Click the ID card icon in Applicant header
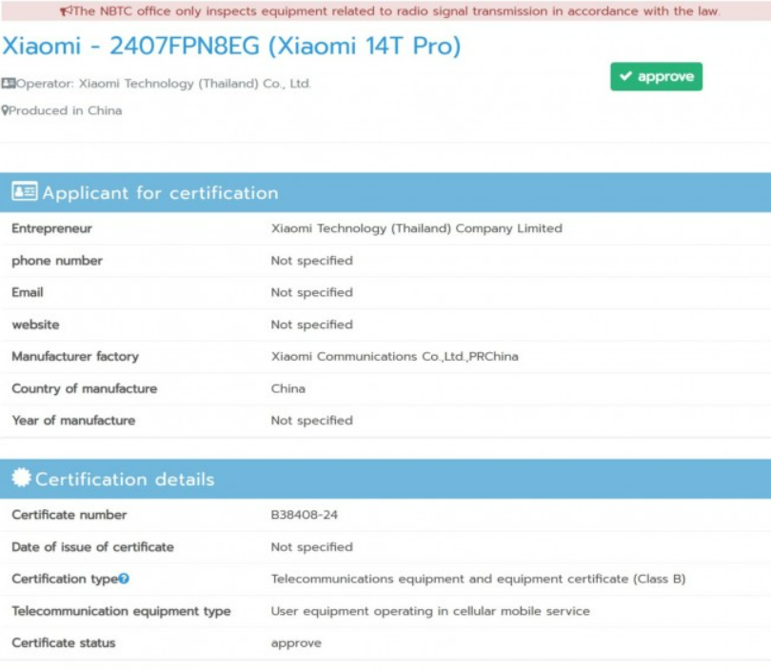The width and height of the screenshot is (771, 670). [x=25, y=191]
